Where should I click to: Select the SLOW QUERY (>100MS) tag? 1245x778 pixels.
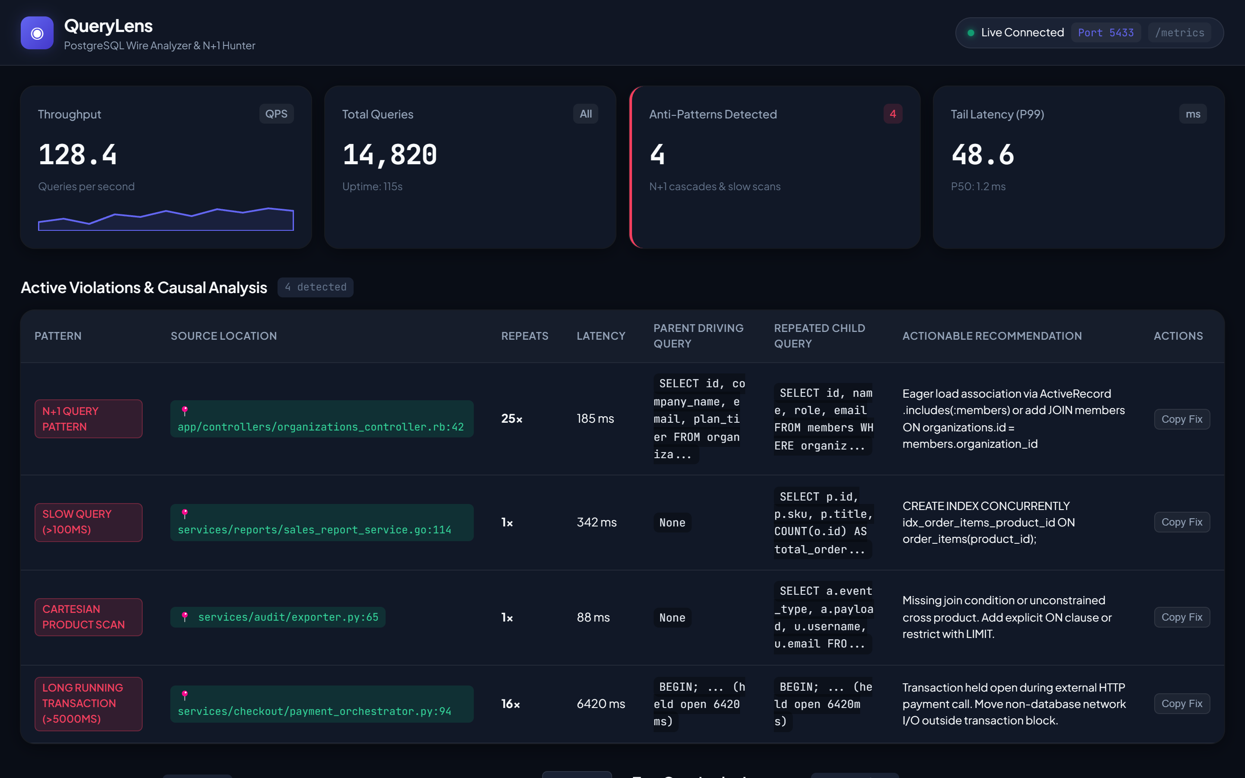click(89, 522)
